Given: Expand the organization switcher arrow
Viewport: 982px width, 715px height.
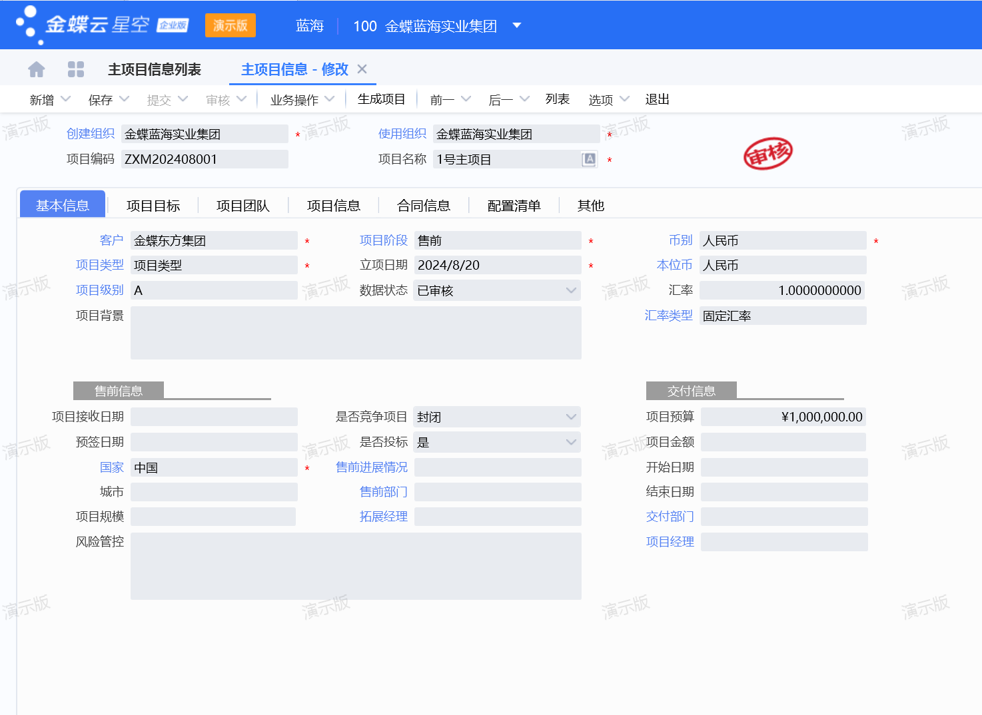Looking at the screenshot, I should (516, 26).
